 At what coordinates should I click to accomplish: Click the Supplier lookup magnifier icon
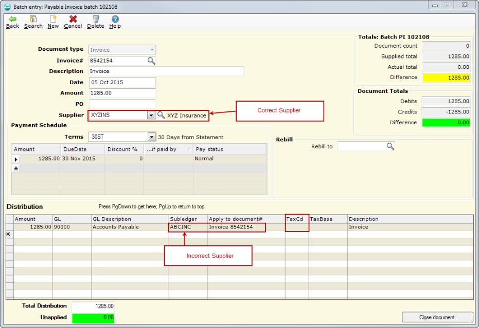coord(161,115)
